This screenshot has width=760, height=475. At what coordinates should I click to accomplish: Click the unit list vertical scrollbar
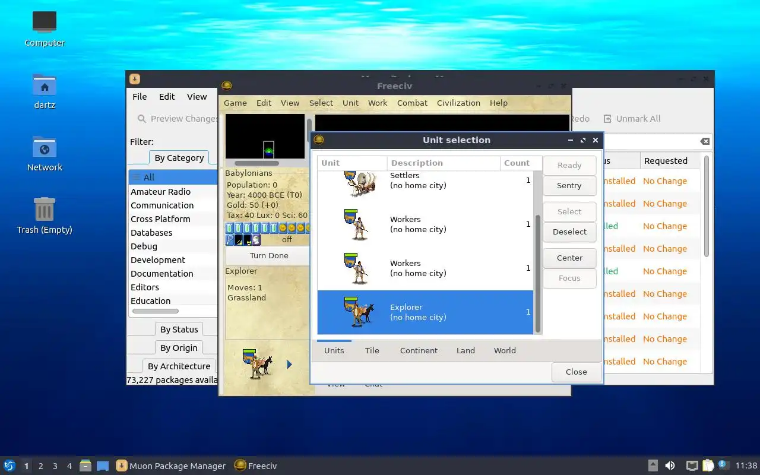pyautogui.click(x=538, y=273)
